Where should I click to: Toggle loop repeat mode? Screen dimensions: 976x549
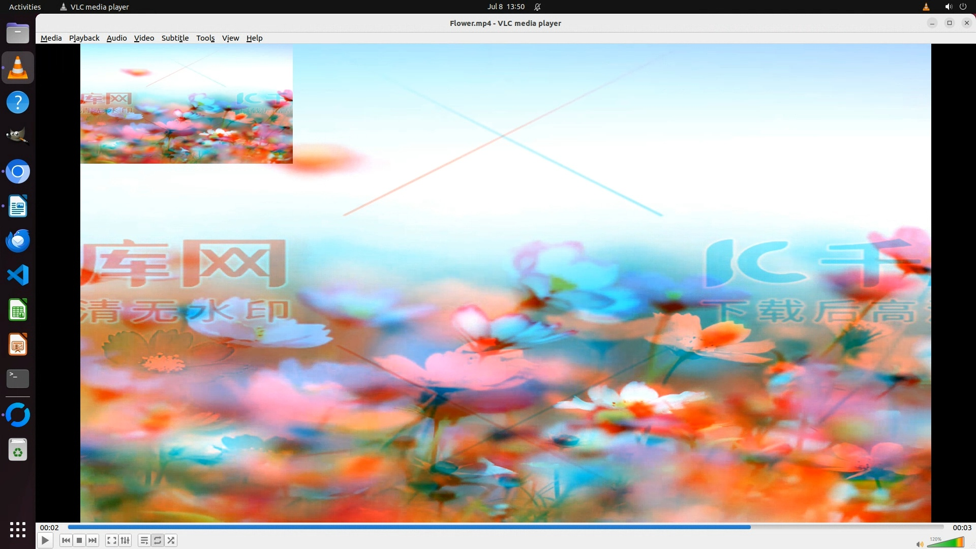158,540
